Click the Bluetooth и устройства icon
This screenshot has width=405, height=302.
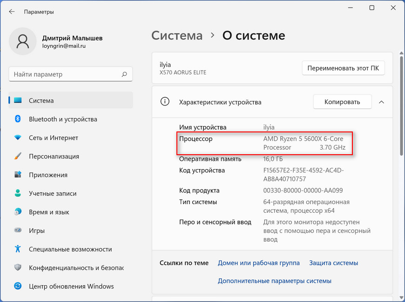(18, 119)
